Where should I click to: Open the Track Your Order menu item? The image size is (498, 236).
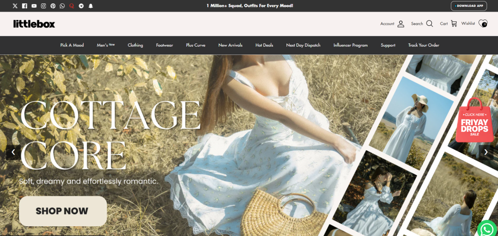click(424, 45)
